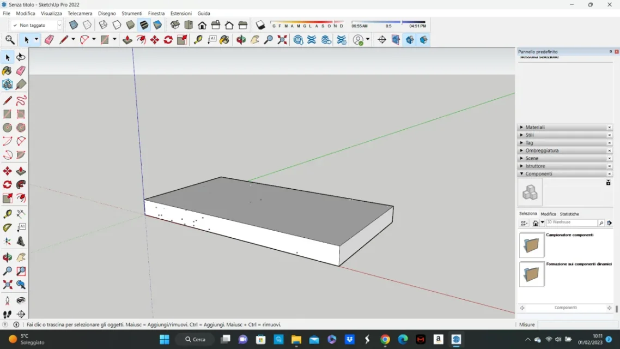Toggle X-ray face style
Screen dimensions: 620x349
click(x=73, y=25)
